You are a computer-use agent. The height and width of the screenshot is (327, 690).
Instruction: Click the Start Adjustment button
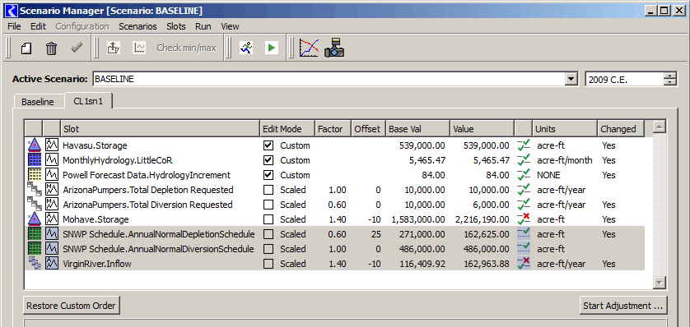click(623, 306)
